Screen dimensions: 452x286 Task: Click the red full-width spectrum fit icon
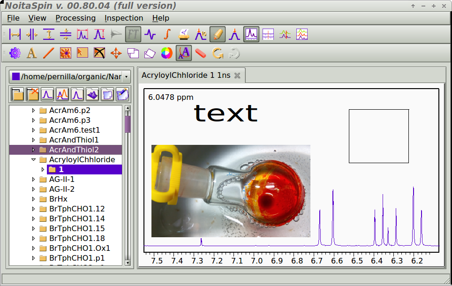coord(83,35)
